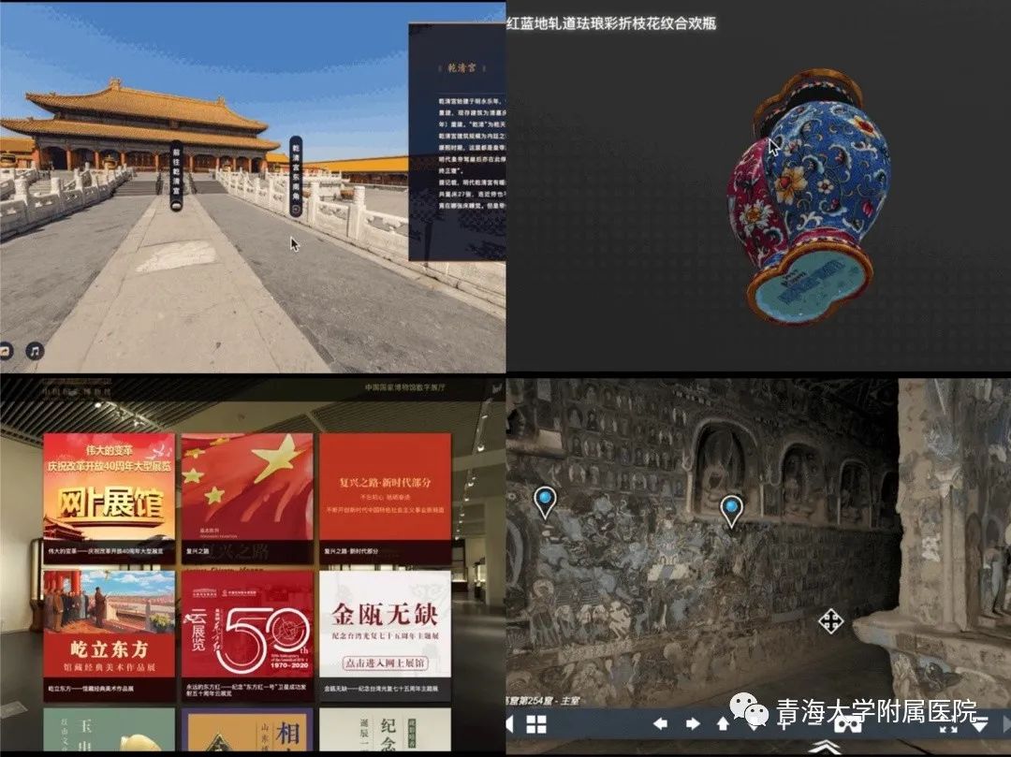Viewport: 1011px width, 757px height.
Task: Click the 乾清宫 heading in info panel
Action: (462, 67)
